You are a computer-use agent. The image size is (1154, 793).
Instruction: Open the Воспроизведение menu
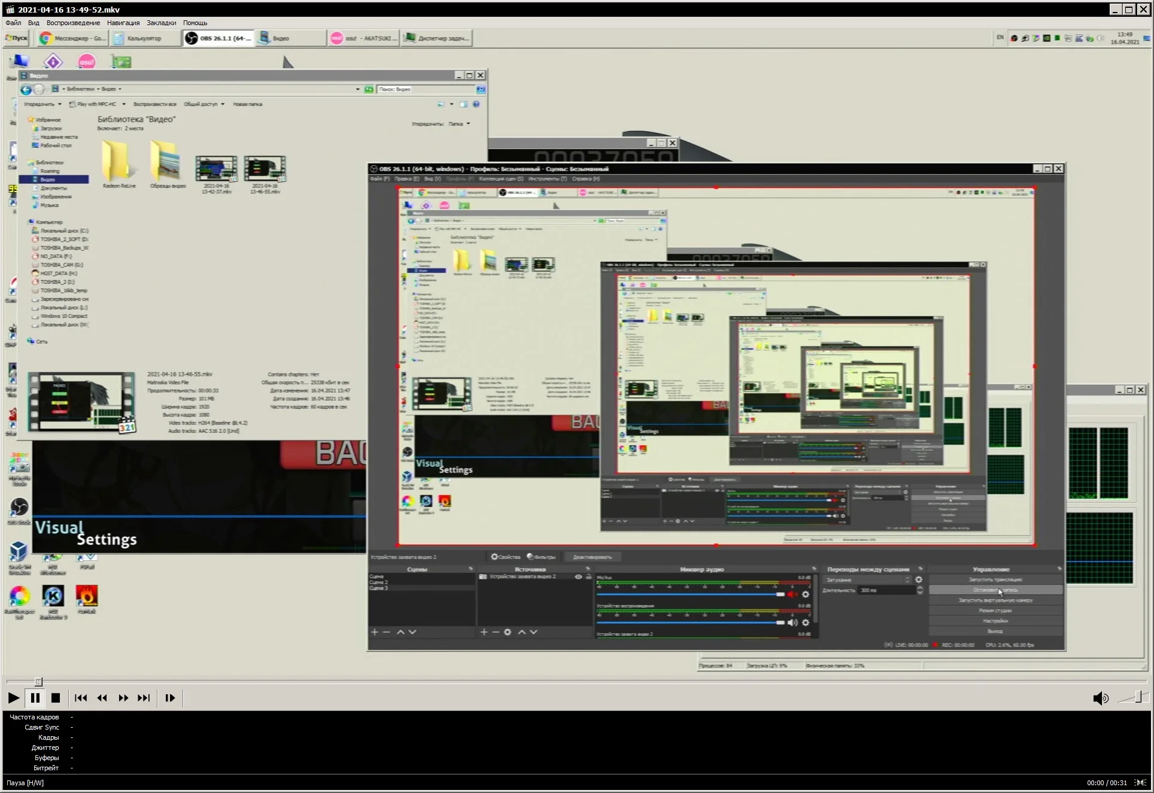click(x=73, y=23)
